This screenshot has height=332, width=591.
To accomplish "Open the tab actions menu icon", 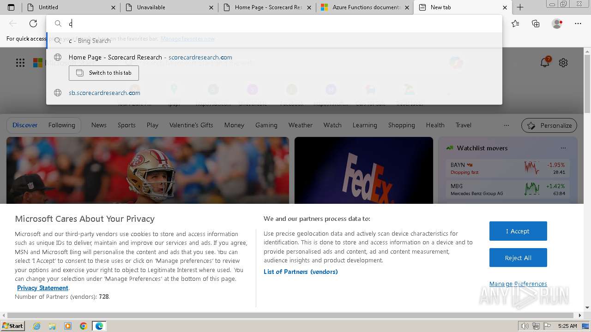I will tap(11, 7).
